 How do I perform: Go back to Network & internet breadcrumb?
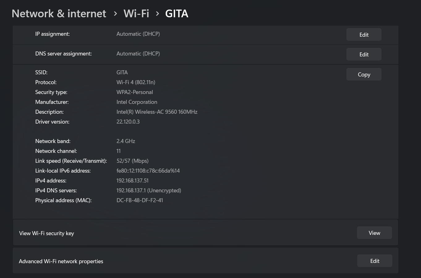(59, 14)
